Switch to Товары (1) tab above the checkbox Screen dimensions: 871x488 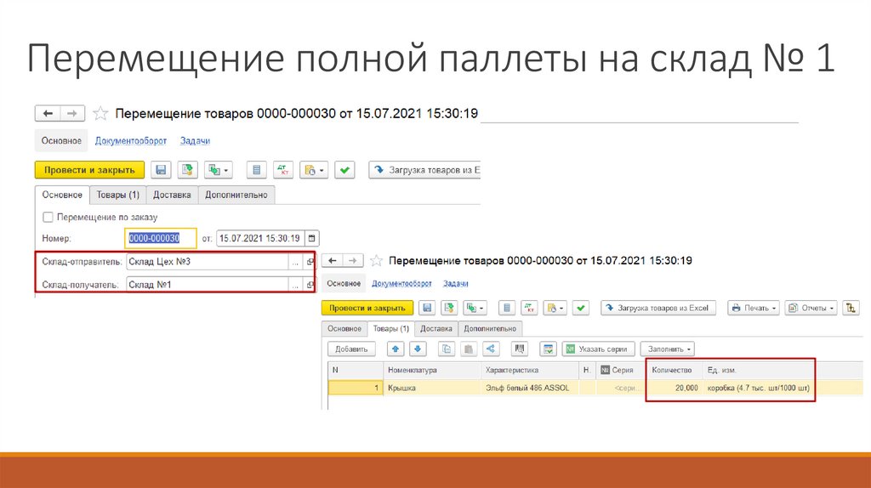[117, 195]
